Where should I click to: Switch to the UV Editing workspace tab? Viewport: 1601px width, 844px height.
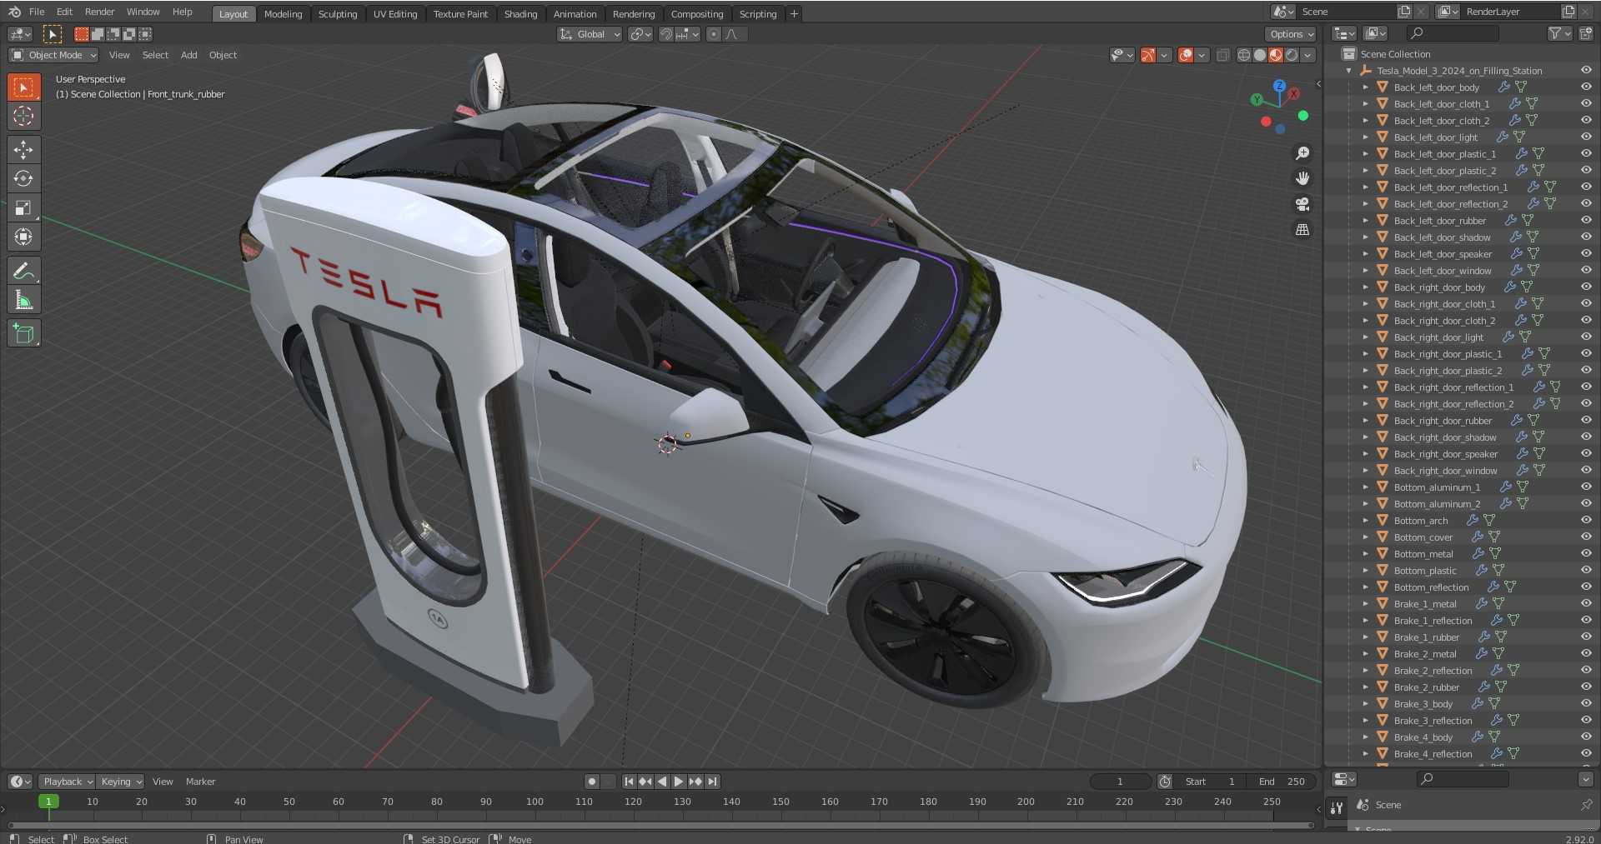coord(395,14)
